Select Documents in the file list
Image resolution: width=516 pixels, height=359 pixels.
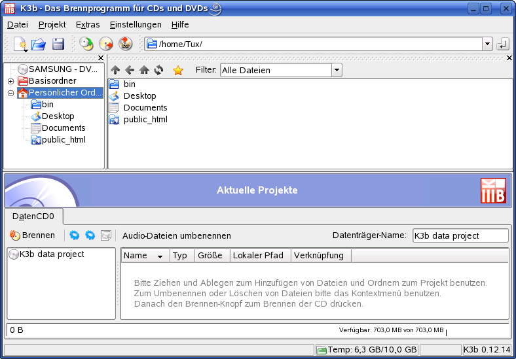(x=138, y=108)
